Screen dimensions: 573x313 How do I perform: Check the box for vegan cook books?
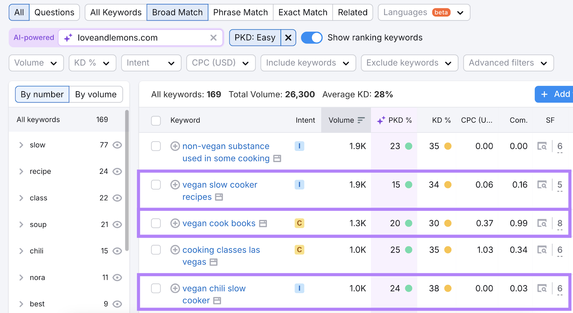(x=156, y=223)
